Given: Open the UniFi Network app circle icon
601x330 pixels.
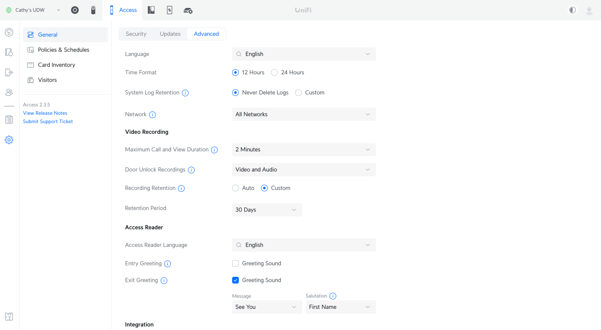Looking at the screenshot, I should (75, 10).
